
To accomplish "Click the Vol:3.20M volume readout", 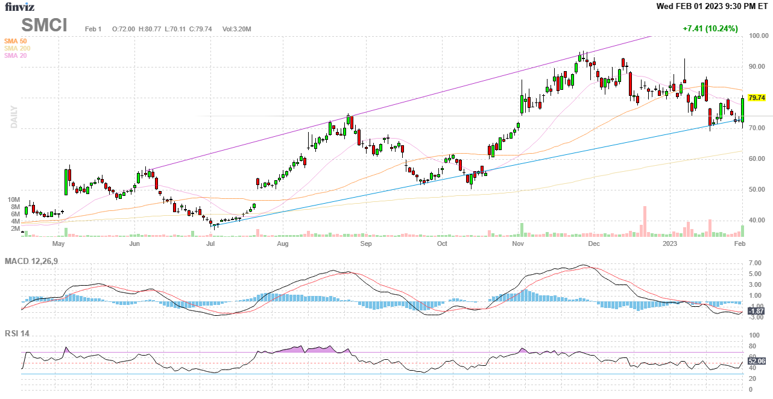I will coord(236,29).
